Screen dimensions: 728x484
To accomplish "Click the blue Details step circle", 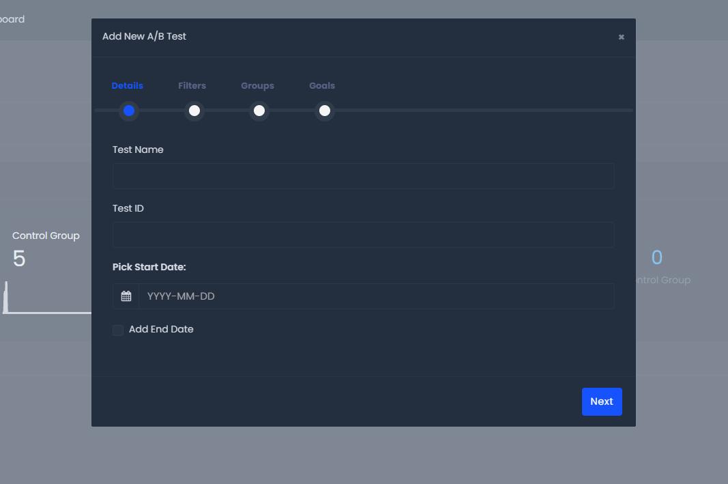I will pyautogui.click(x=129, y=111).
